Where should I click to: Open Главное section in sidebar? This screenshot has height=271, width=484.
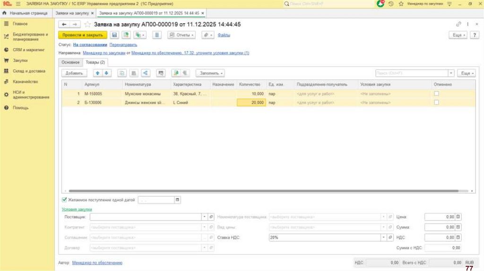(x=20, y=24)
